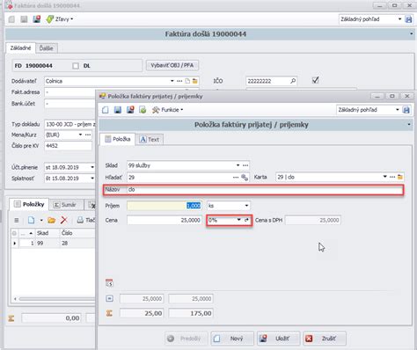
Task: Save the Položka faktúry view layout using the disk icon
Action: tap(406, 110)
